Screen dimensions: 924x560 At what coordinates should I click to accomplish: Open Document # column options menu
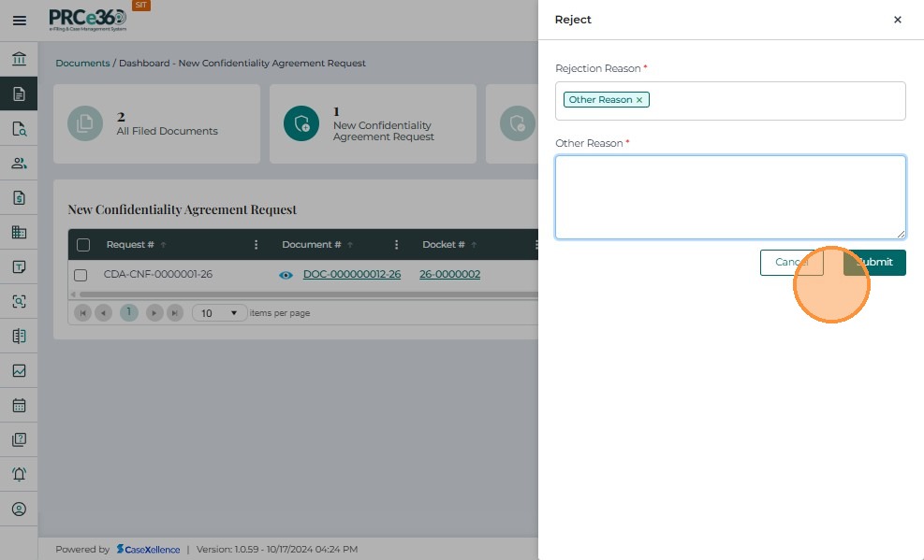click(396, 245)
